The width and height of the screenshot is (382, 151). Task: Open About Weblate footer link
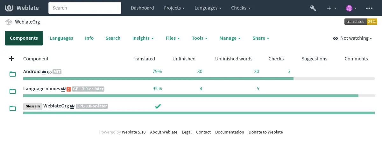[164, 132]
